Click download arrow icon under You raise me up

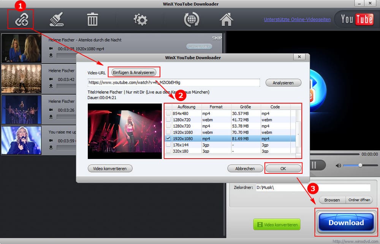tap(51, 147)
